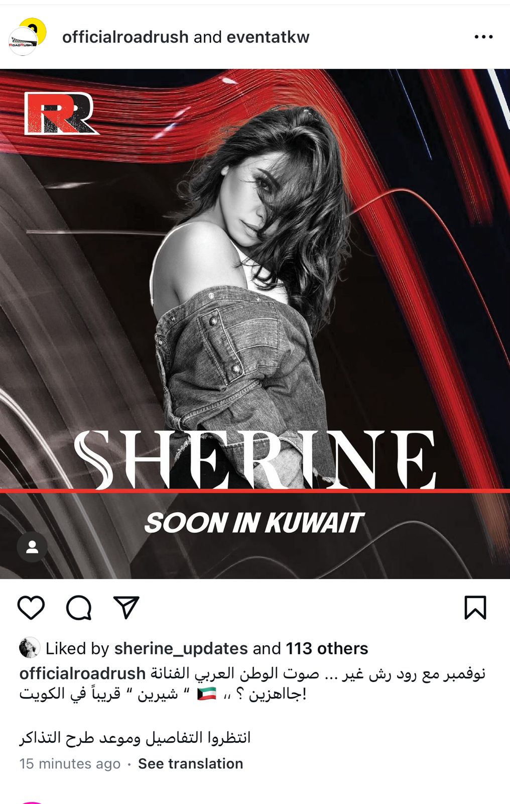Share post using paper plane icon
This screenshot has width=510, height=804.
(126, 607)
